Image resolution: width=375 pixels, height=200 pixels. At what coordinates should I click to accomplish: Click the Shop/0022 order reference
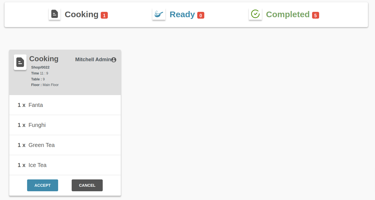[40, 67]
